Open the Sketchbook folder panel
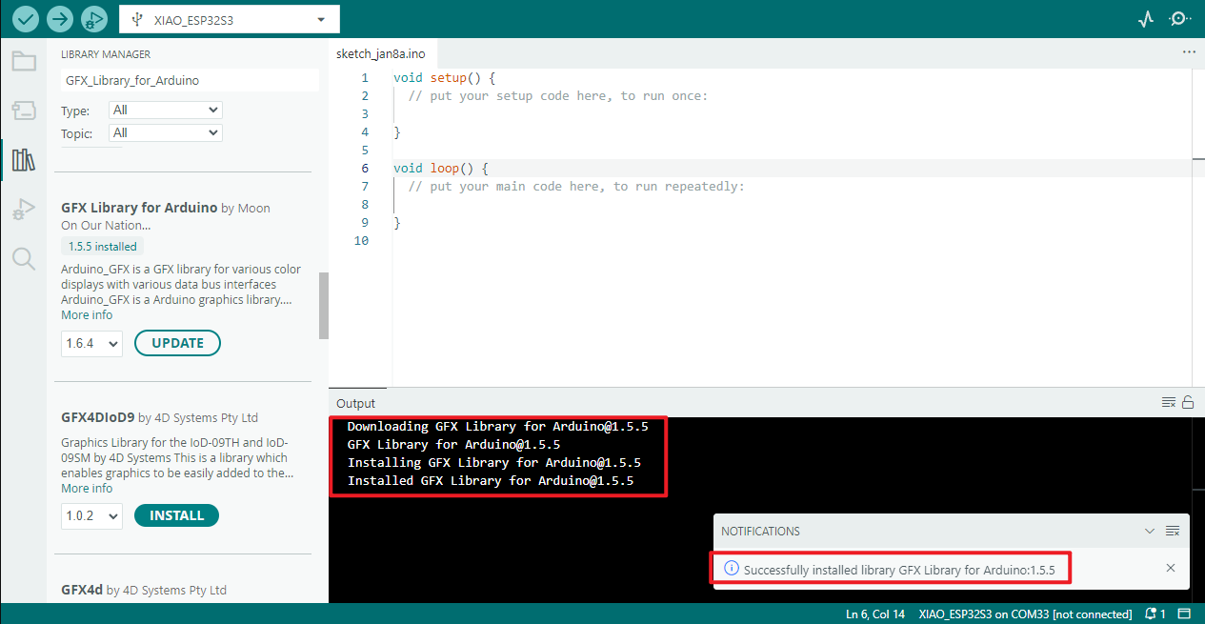The image size is (1205, 624). [x=24, y=62]
